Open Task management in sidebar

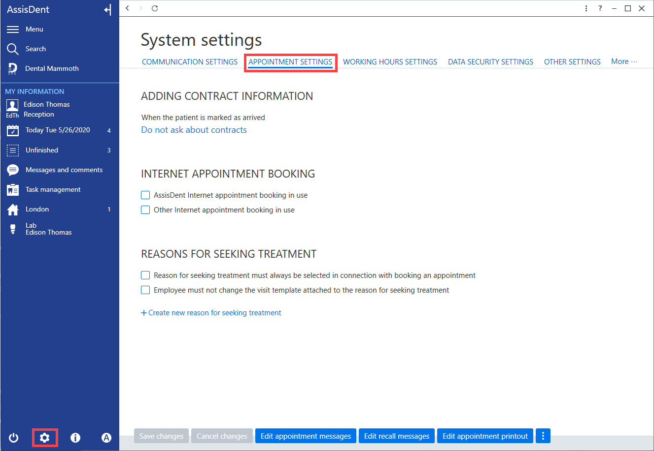(x=53, y=190)
